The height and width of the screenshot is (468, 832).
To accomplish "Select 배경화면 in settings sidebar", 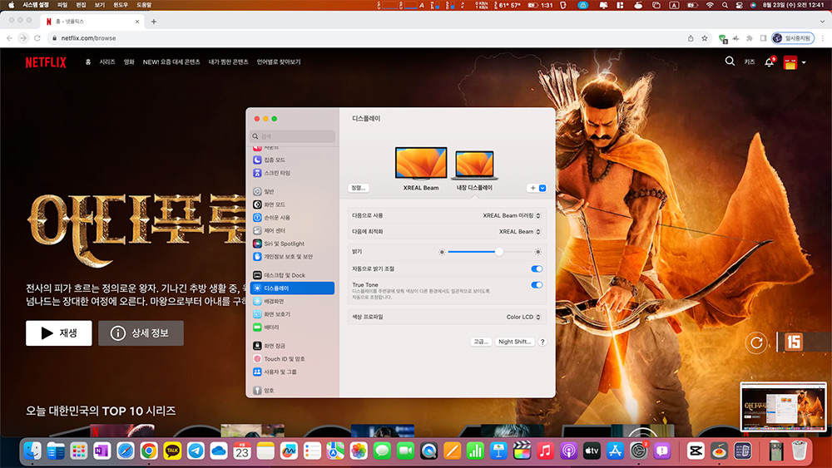I will (292, 302).
